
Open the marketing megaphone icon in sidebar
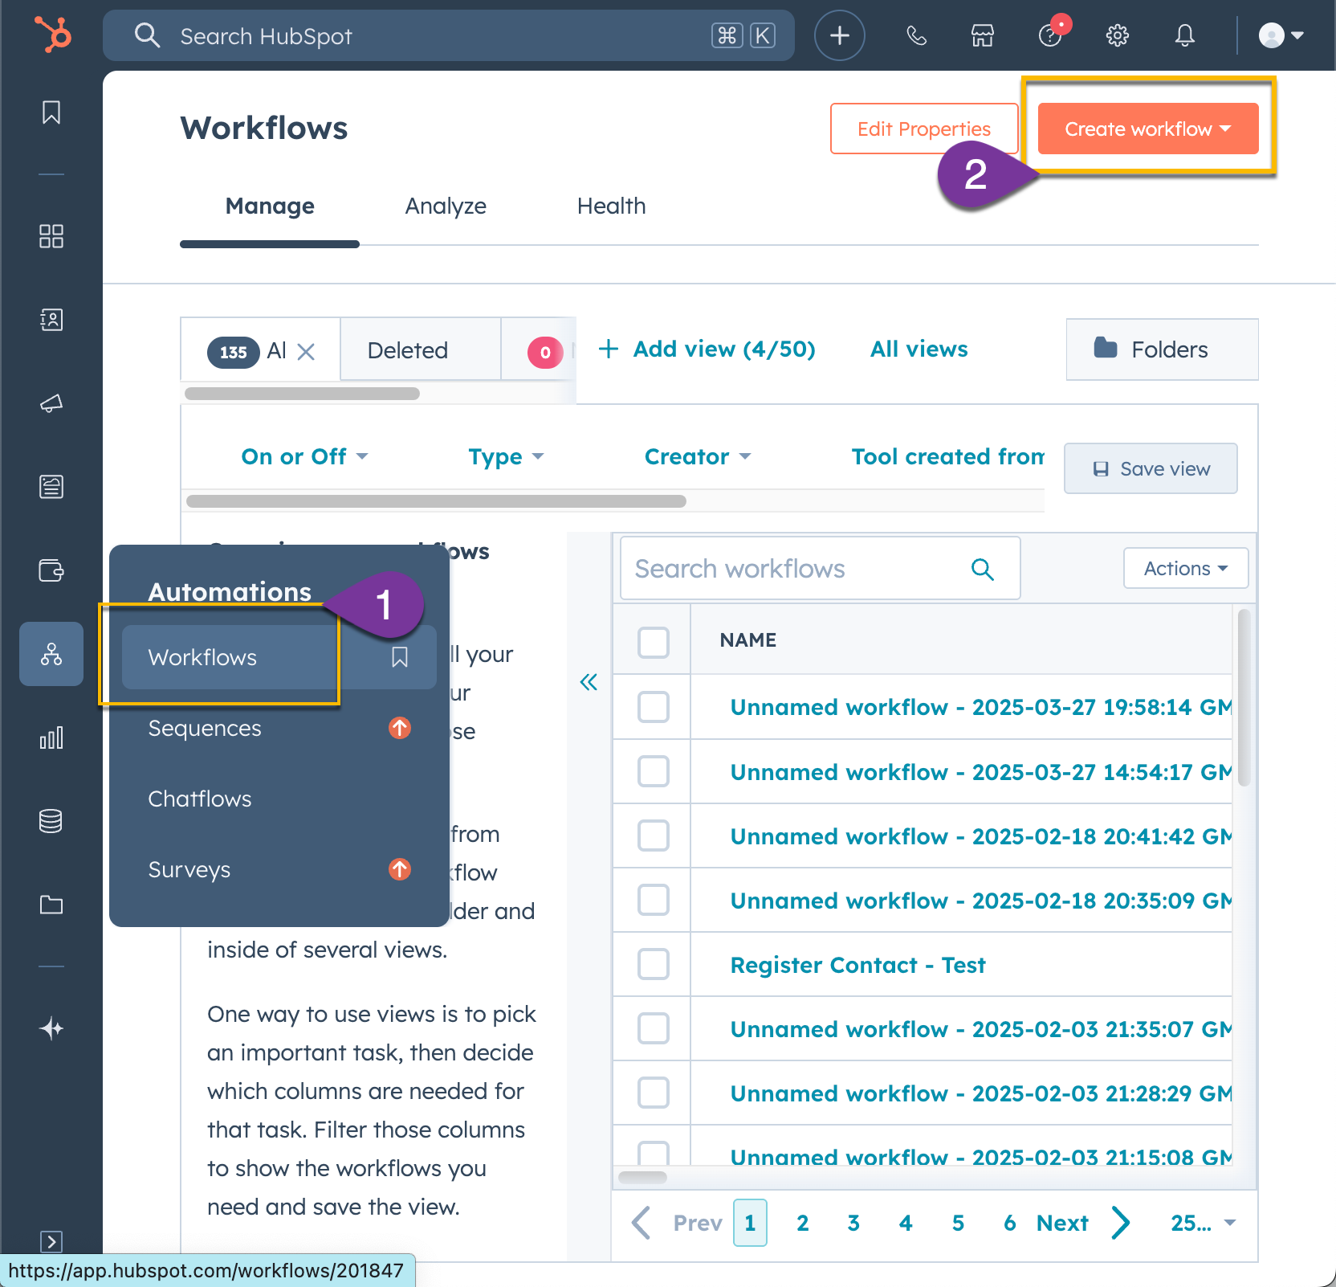(51, 403)
